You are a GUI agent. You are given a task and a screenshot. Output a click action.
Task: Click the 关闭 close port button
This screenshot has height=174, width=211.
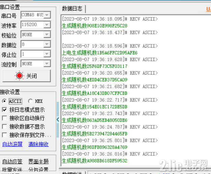coord(27,76)
